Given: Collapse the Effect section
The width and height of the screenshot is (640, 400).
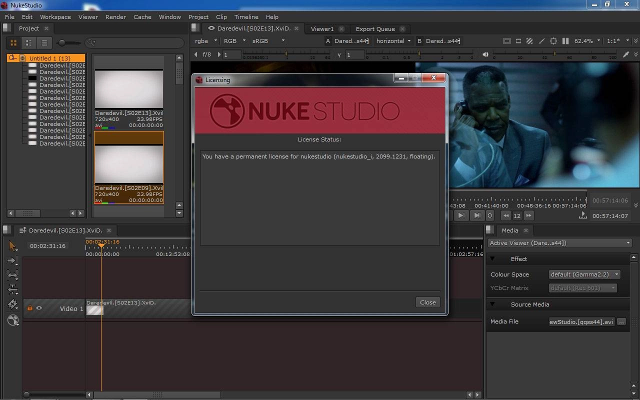Looking at the screenshot, I should point(492,259).
